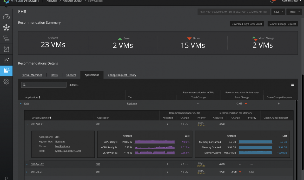Collapse the EHR application row
Image resolution: width=304 pixels, height=180 pixels.
point(21,104)
